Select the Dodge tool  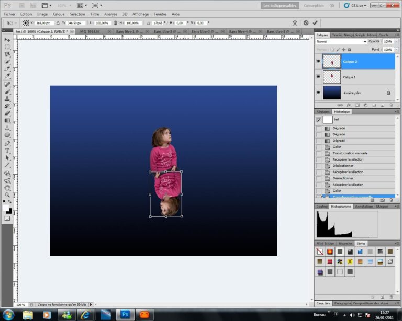[x=7, y=135]
